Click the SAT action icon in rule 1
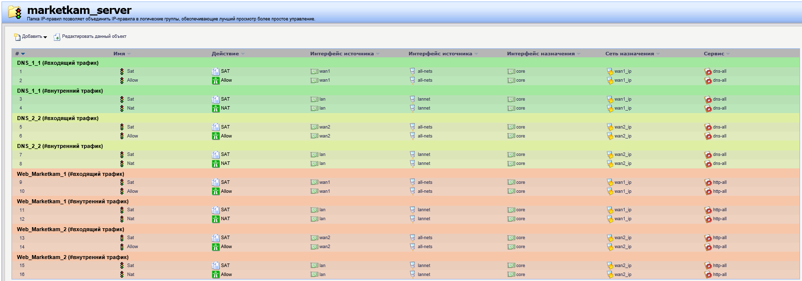Image resolution: width=802 pixels, height=281 pixels. [x=215, y=72]
